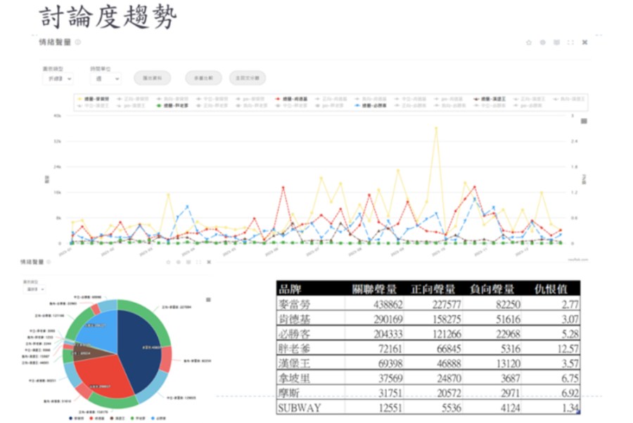Click the info icon beside the top 情緒聲量 title

[x=78, y=42]
